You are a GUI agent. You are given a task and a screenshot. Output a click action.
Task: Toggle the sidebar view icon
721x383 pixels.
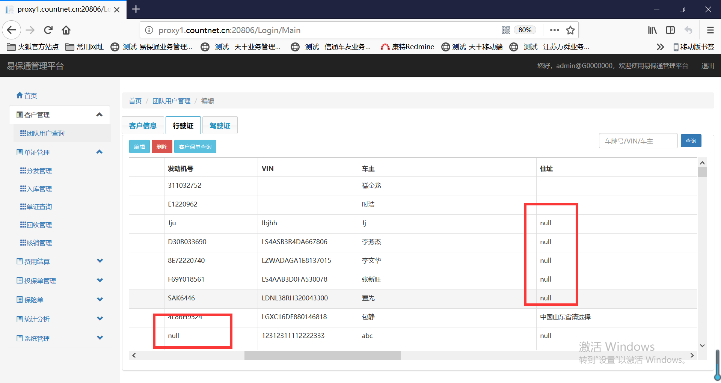click(x=670, y=30)
